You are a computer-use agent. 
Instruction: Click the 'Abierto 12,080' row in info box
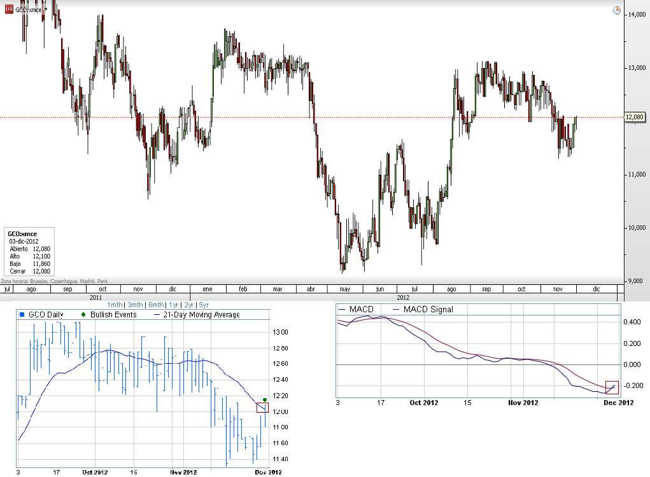pyautogui.click(x=30, y=249)
